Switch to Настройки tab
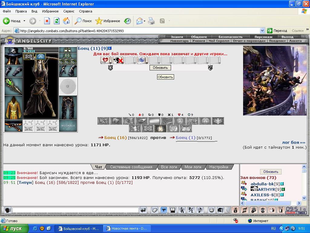Screen dimensions: 310x233 coord(219,167)
